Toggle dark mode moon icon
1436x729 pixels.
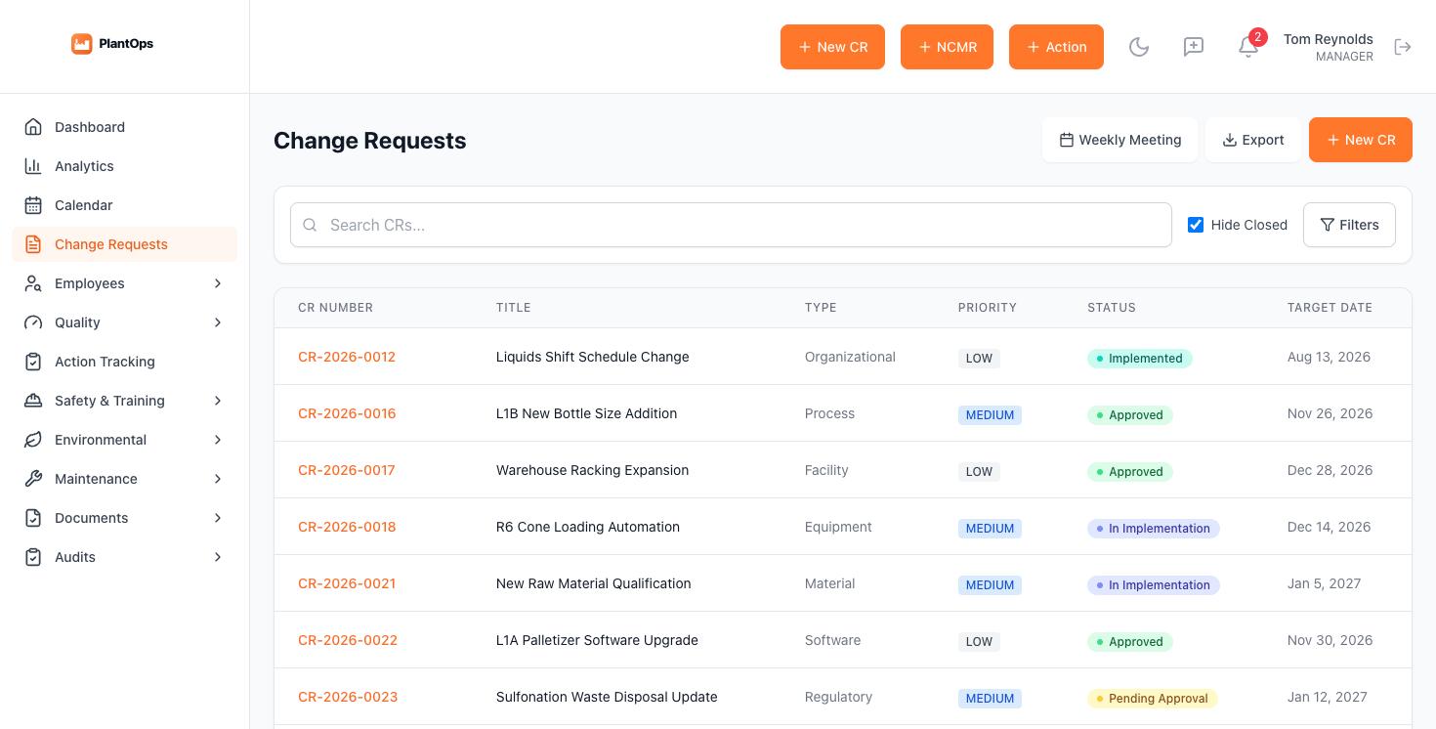[1139, 47]
